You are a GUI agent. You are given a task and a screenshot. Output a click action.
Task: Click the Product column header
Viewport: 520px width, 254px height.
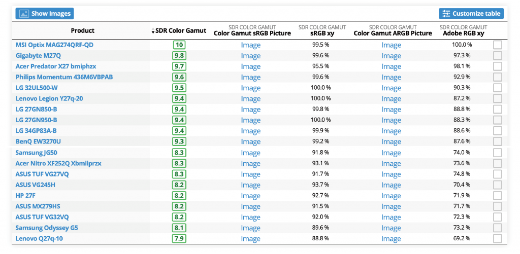[82, 30]
